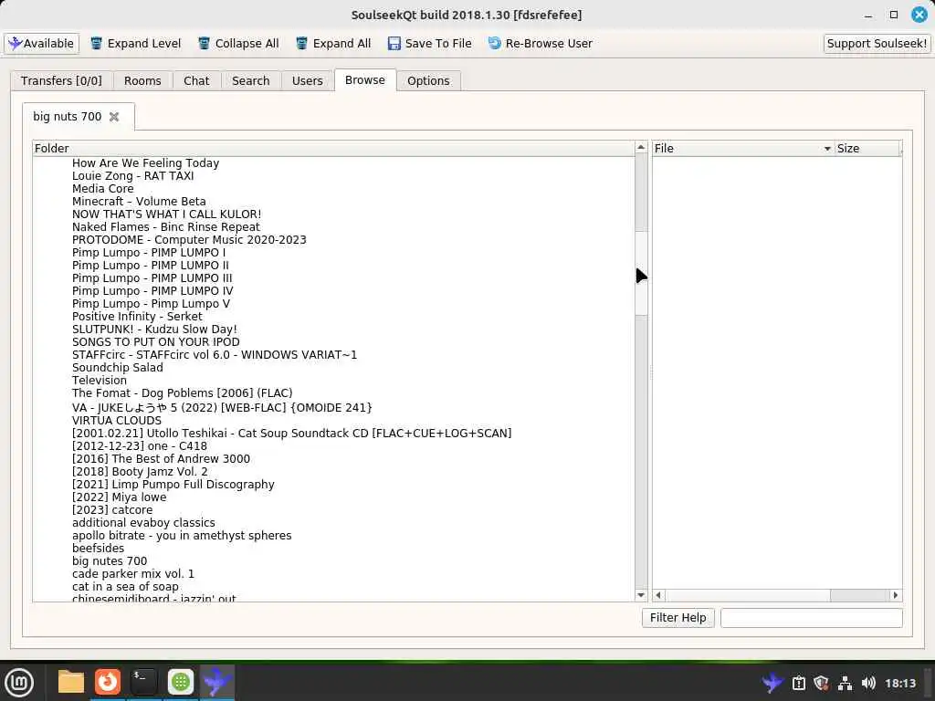Screen dimensions: 935x701
Task: Close the big nuts 700 browse tab
Action: pyautogui.click(x=114, y=117)
